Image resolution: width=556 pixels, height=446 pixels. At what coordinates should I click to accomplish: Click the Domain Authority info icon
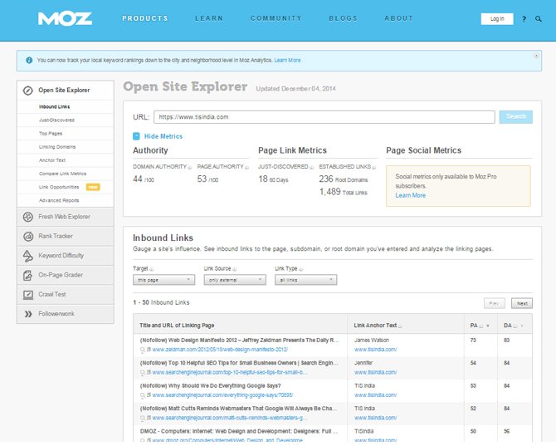(x=190, y=168)
